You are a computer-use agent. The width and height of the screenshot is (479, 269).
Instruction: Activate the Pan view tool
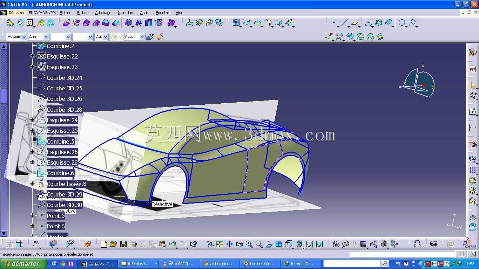pos(229,244)
